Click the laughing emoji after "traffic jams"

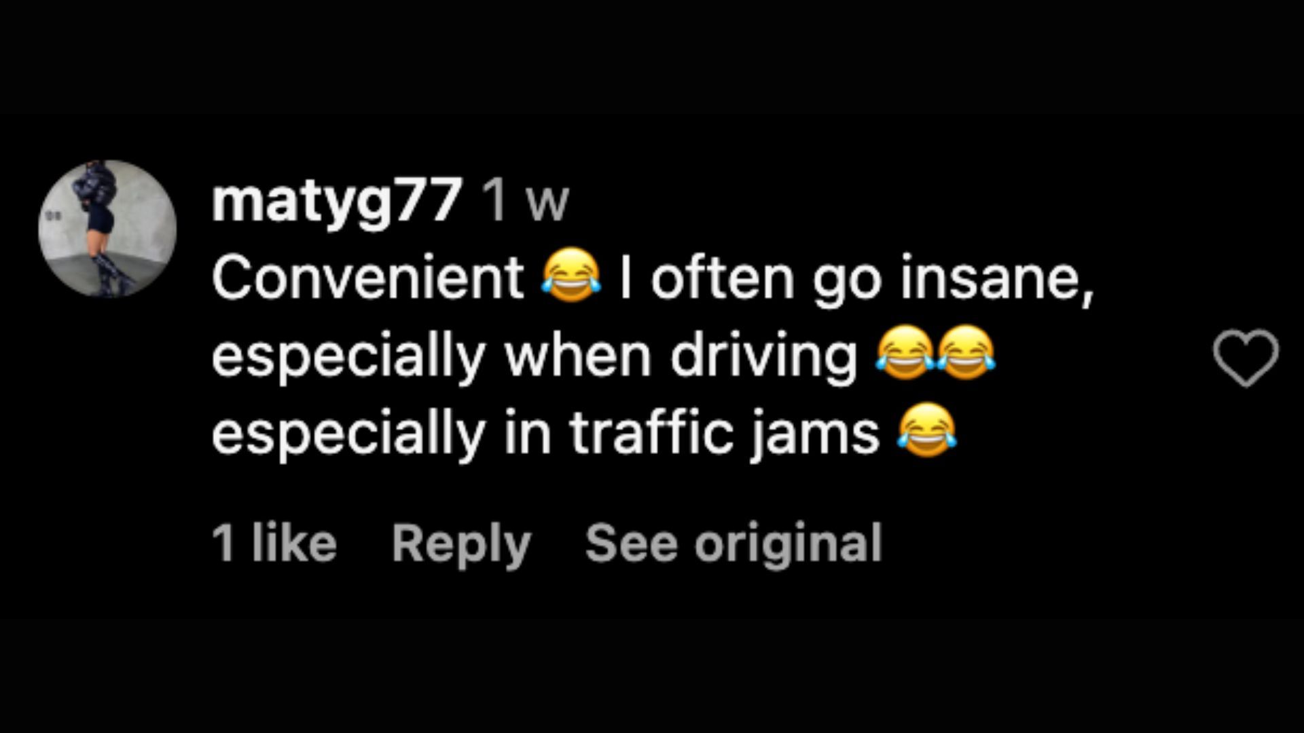point(927,430)
